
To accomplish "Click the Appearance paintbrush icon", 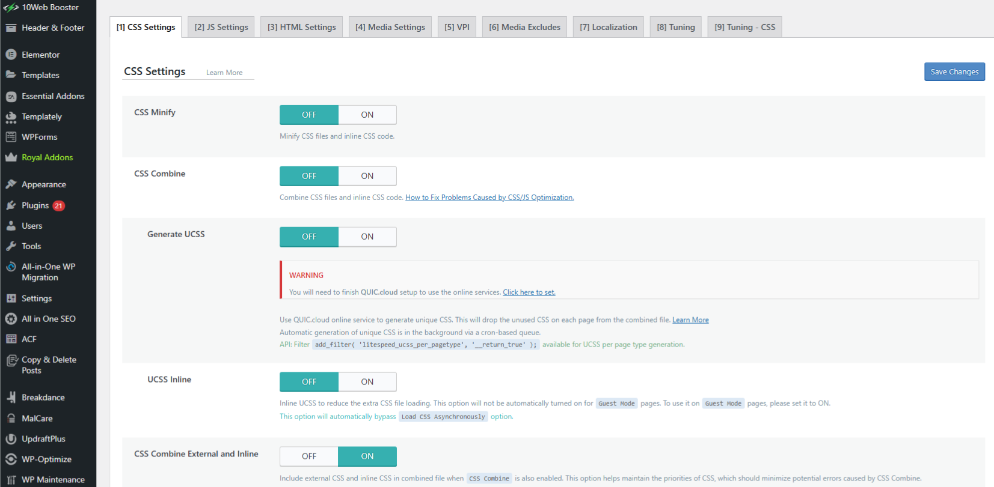I will pyautogui.click(x=11, y=184).
